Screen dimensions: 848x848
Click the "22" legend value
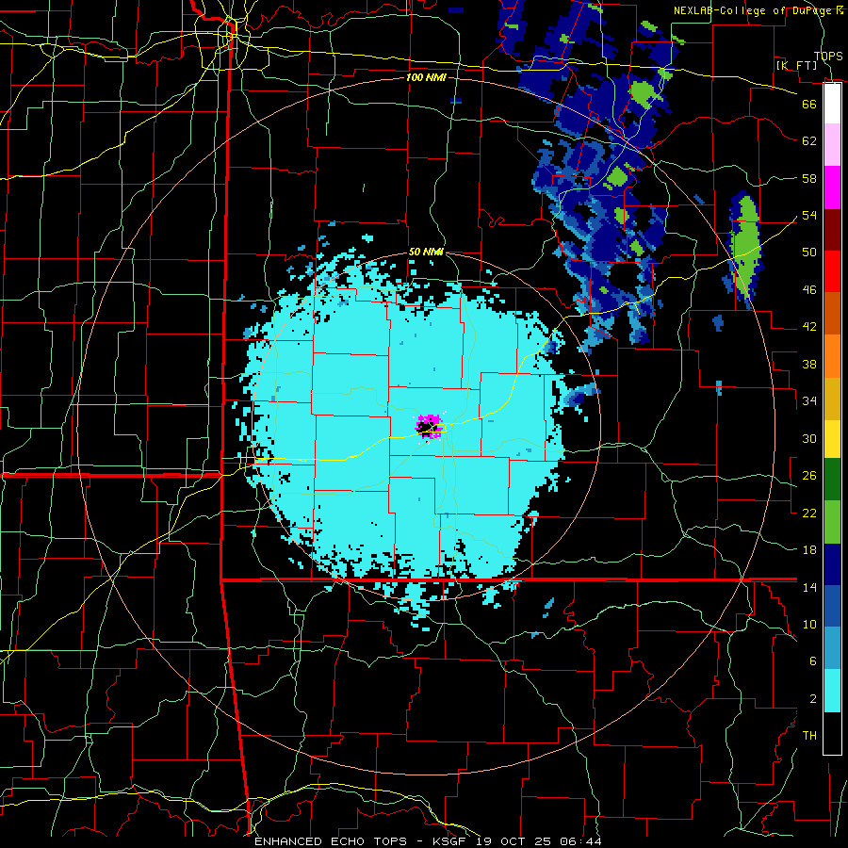pos(809,513)
